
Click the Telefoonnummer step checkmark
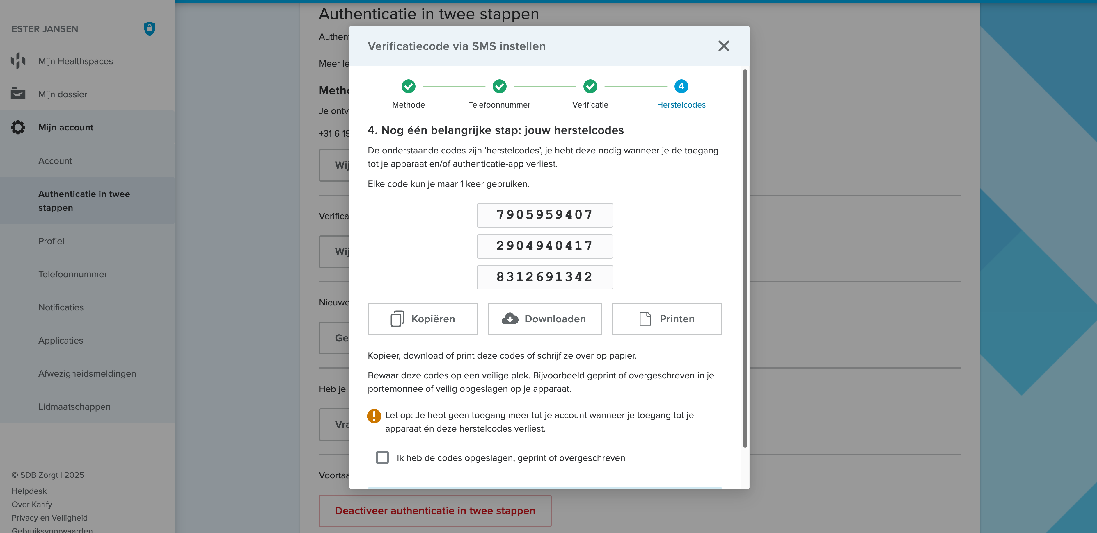(x=499, y=86)
